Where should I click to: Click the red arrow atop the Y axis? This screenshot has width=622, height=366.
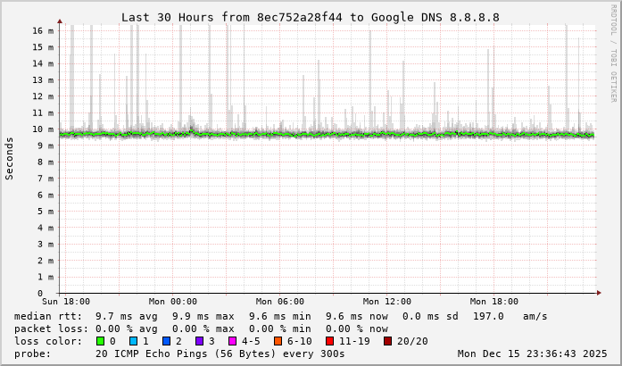60,20
